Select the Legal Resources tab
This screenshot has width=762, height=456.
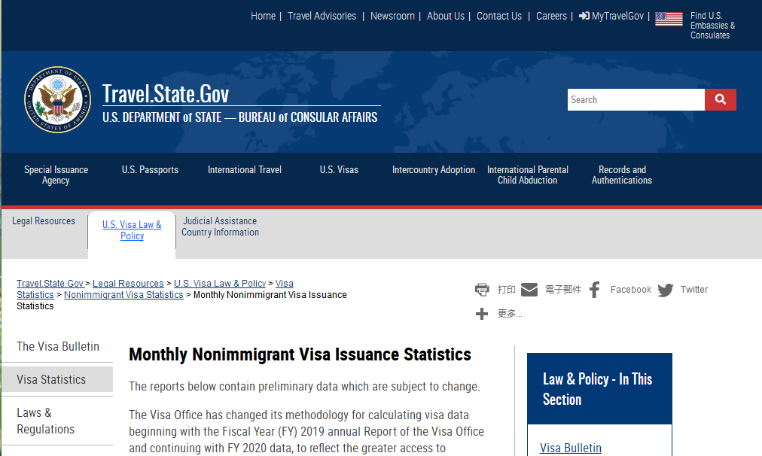44,221
